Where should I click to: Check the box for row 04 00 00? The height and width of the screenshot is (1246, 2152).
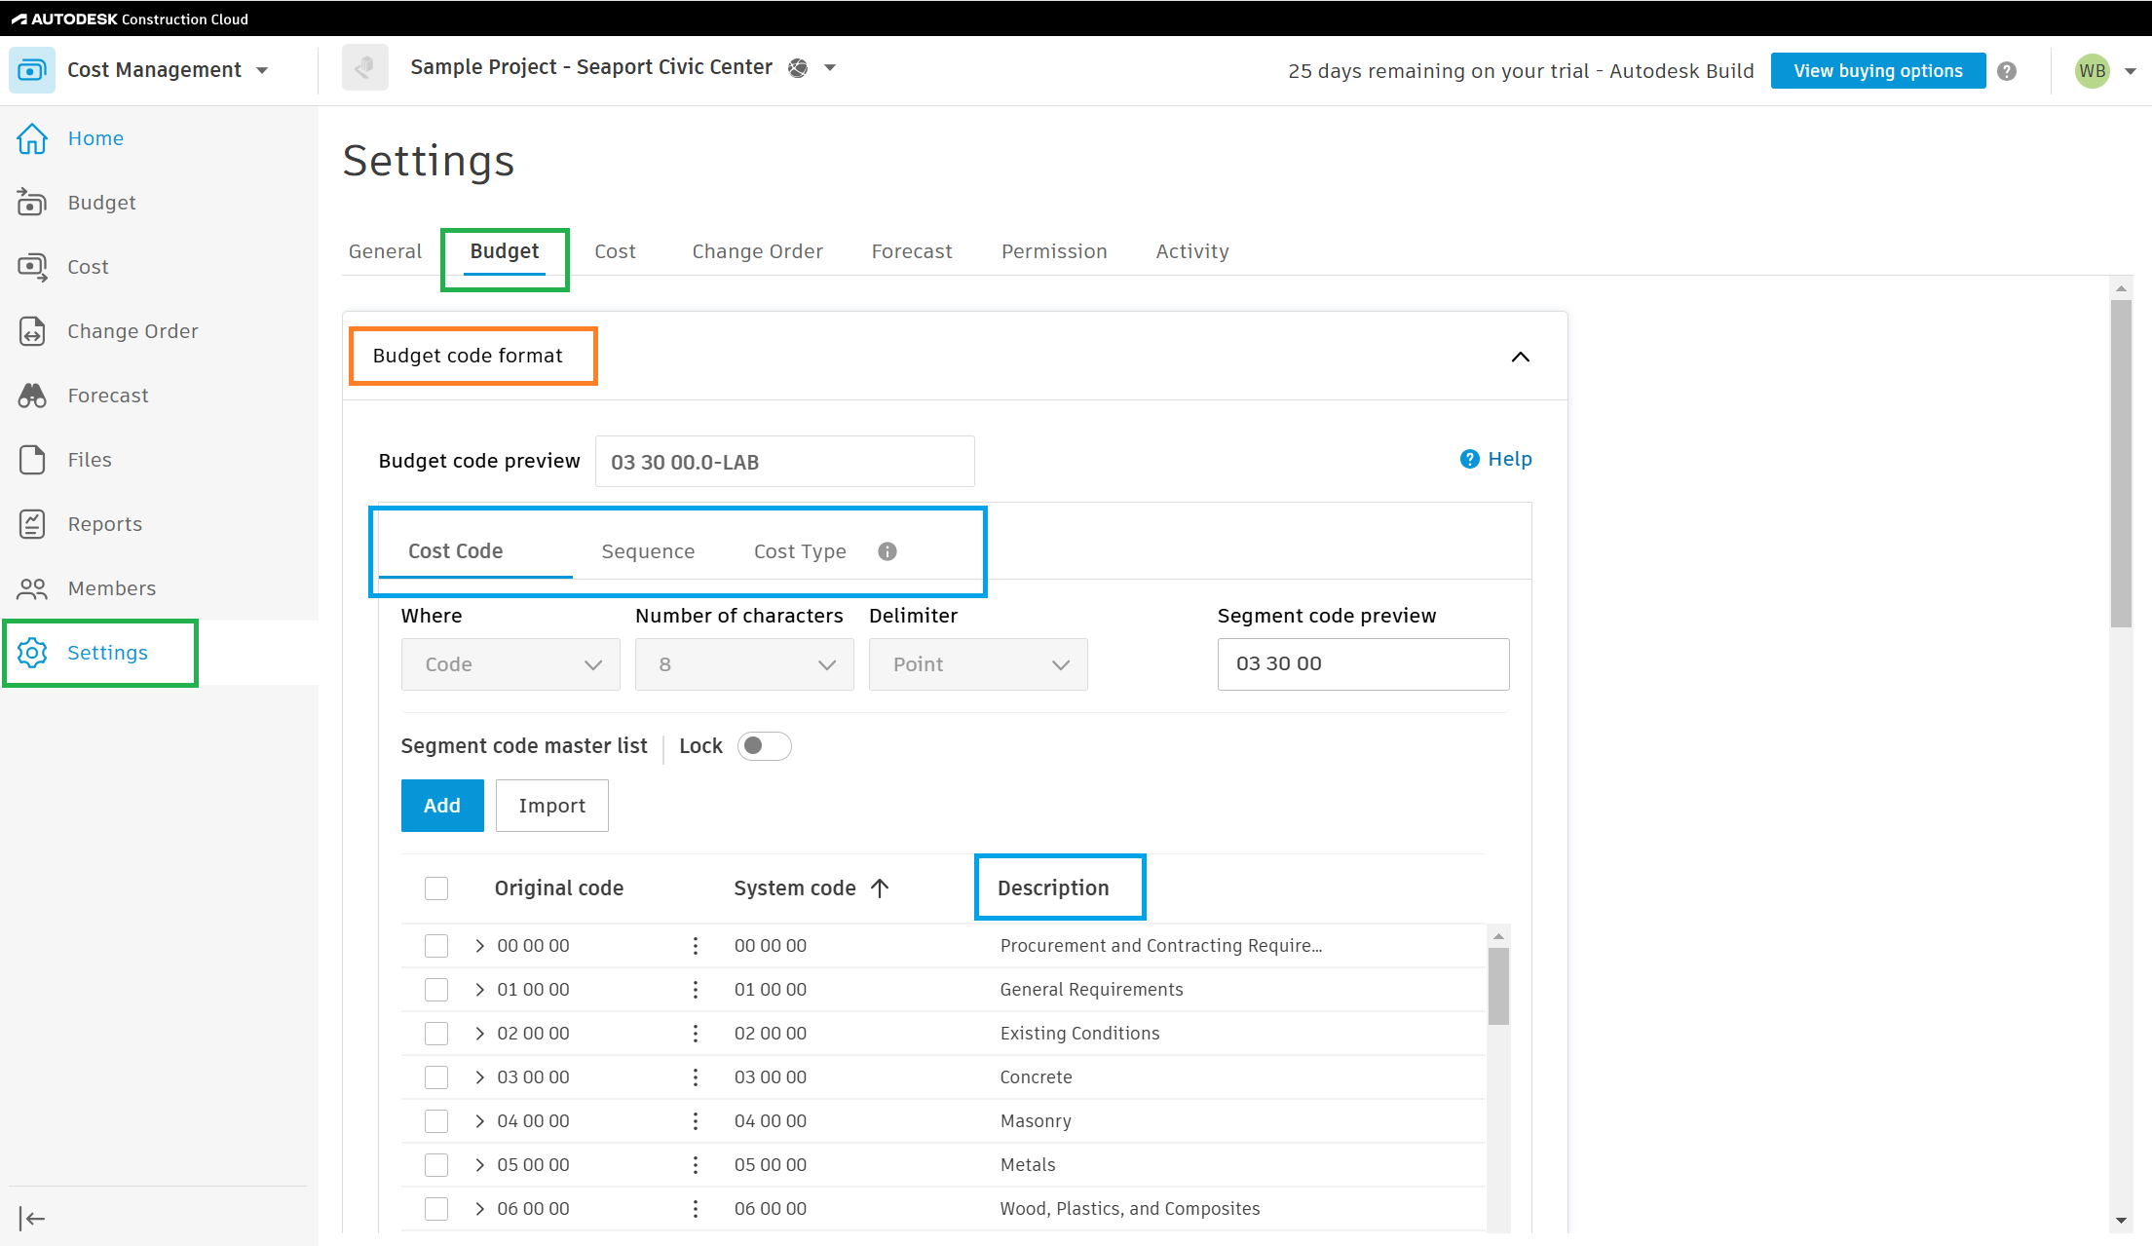click(x=436, y=1121)
